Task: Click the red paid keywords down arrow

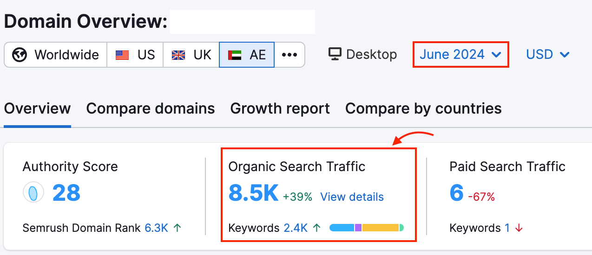Action: (519, 228)
